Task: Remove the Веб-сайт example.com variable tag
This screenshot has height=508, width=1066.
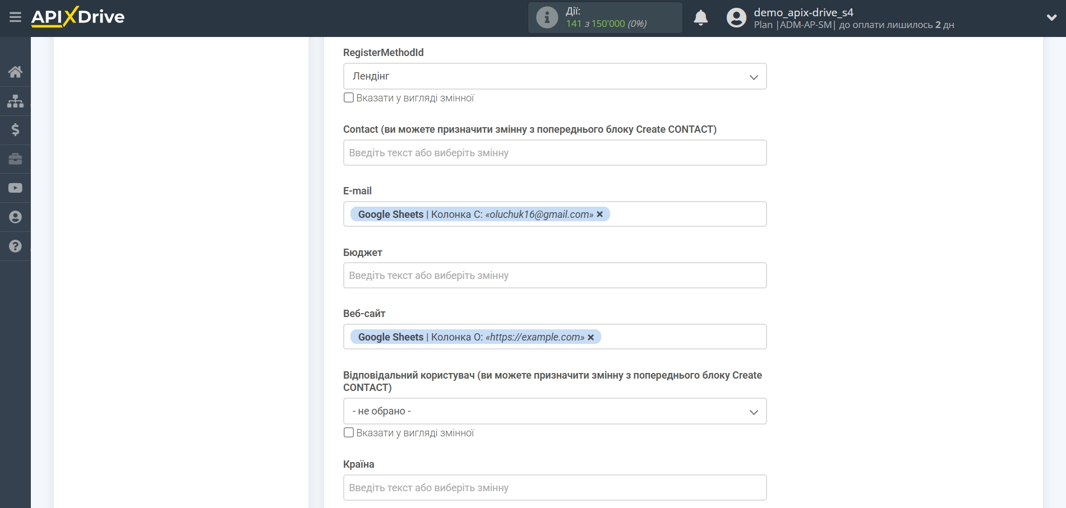Action: [x=591, y=337]
